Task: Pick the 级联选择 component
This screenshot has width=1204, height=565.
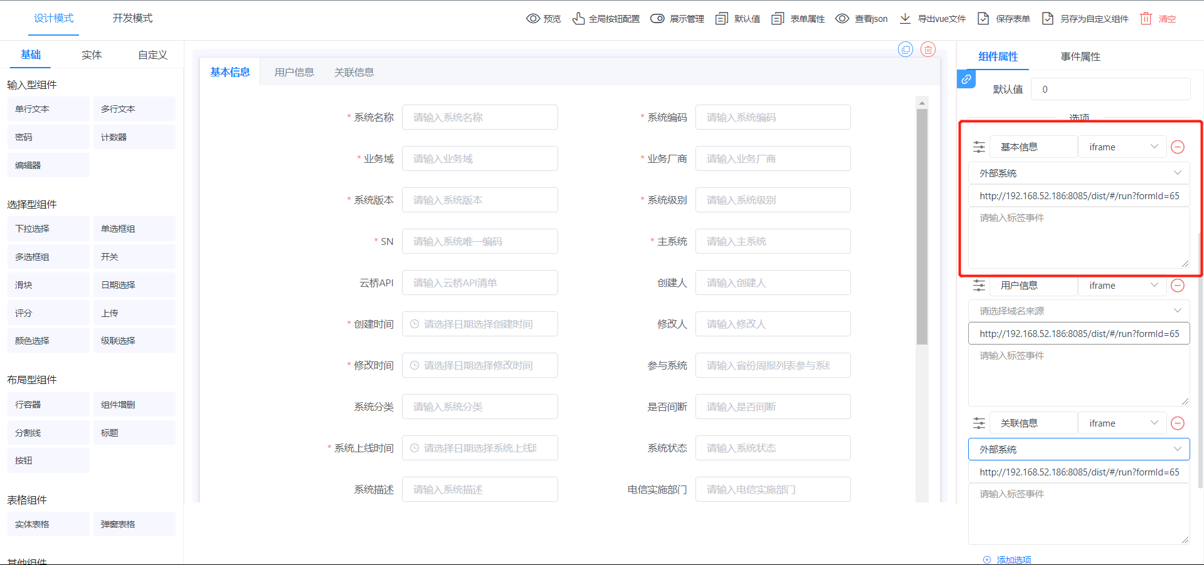Action: pyautogui.click(x=134, y=341)
